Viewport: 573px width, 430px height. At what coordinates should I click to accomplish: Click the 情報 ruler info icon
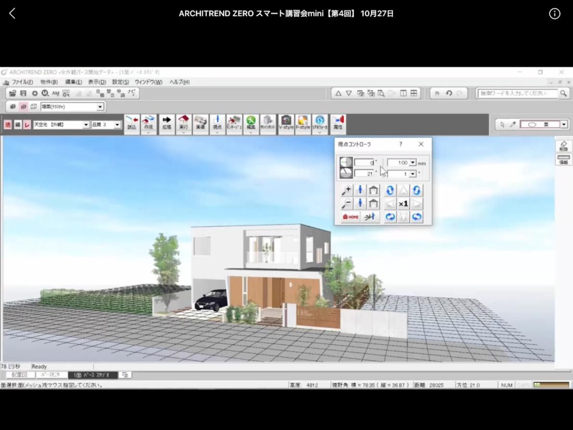564,160
